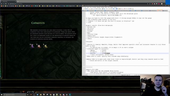The image size is (170, 96).
Task: Toggle Word wrap in Notepad++ toolbar
Action: [113, 9]
